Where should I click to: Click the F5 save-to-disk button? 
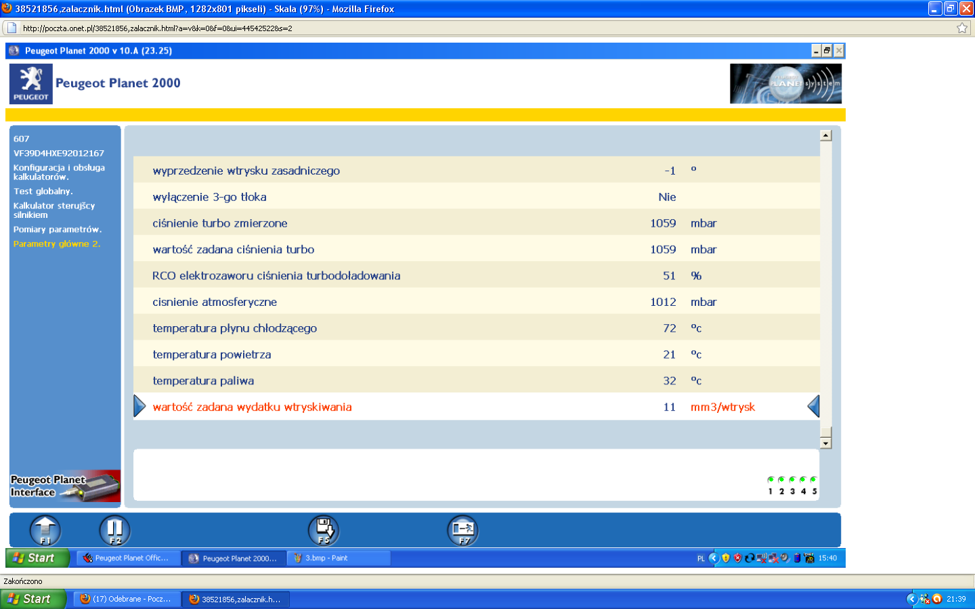click(324, 530)
